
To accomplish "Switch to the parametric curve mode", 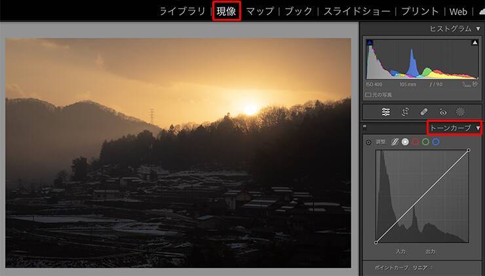I will point(395,142).
